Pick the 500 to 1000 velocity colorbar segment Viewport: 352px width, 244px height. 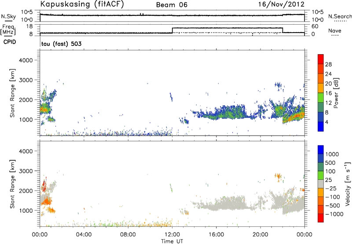pos(321,159)
